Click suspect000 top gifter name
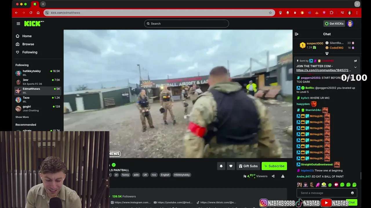This screenshot has height=208, width=371. click(315, 43)
